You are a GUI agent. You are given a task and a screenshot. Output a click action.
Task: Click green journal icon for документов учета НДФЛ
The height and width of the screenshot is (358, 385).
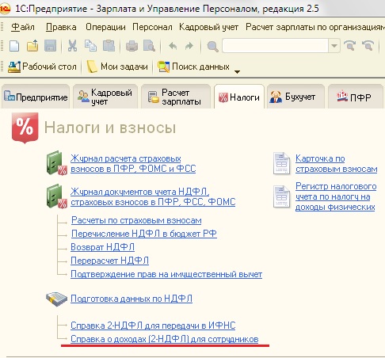(x=56, y=196)
